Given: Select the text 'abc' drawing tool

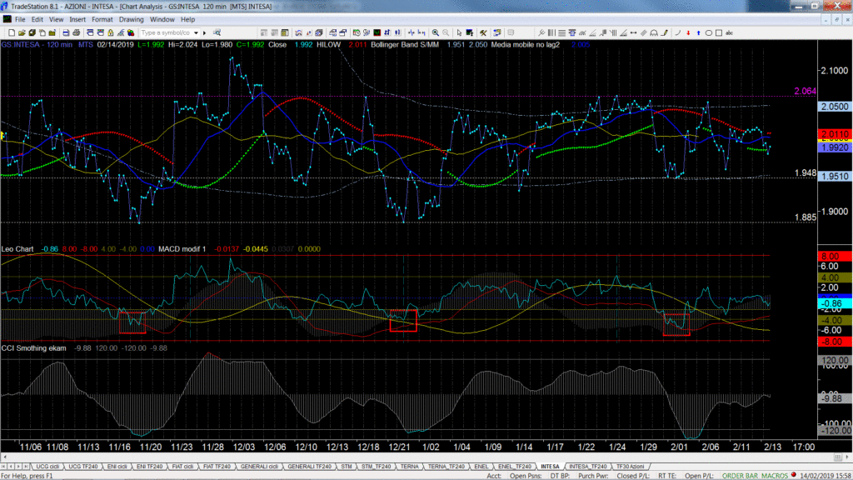Looking at the screenshot, I should [729, 32].
